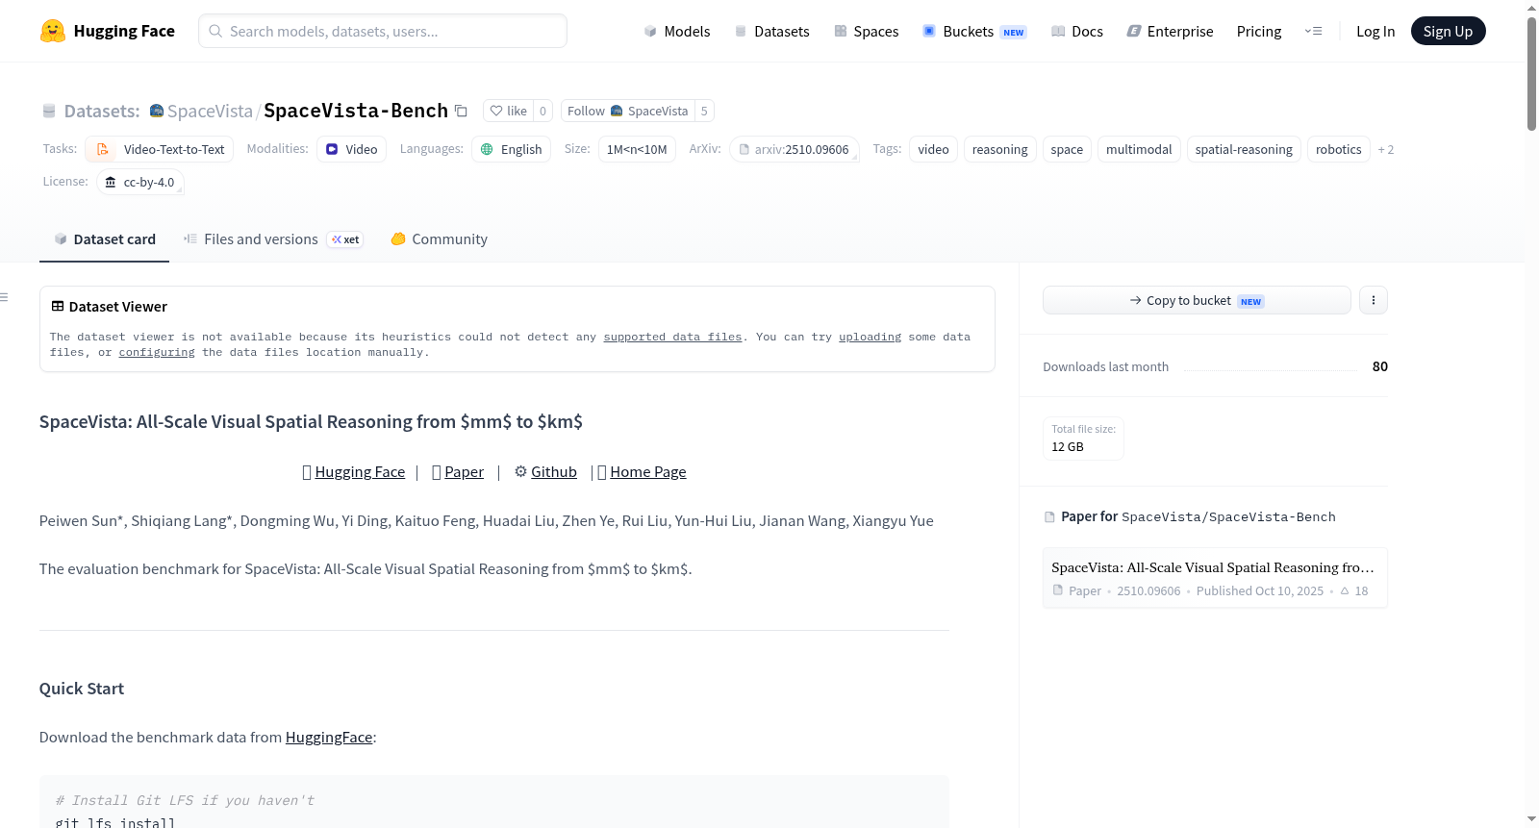
Task: Open the table of contents sidebar icon
Action: click(5, 297)
